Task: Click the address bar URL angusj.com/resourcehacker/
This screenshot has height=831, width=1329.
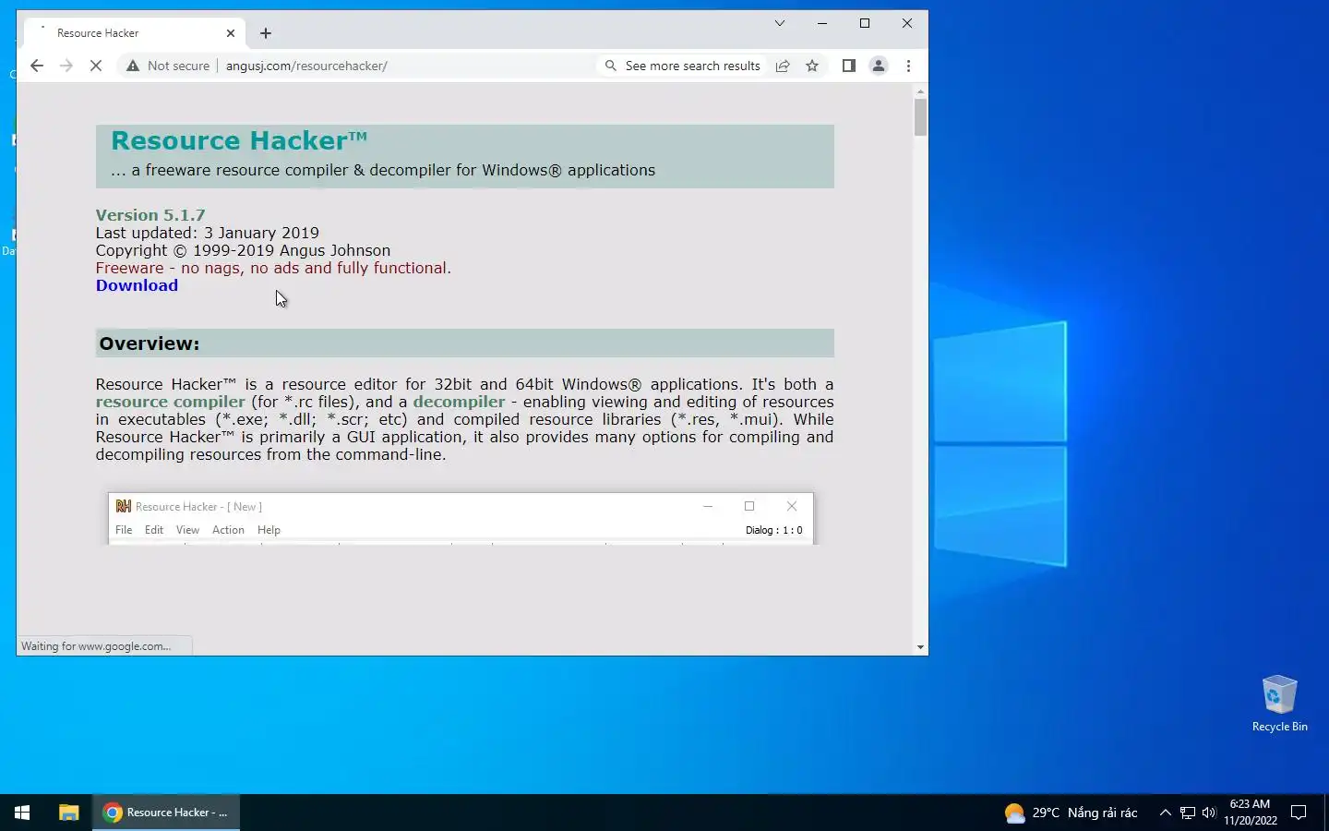Action: click(306, 66)
